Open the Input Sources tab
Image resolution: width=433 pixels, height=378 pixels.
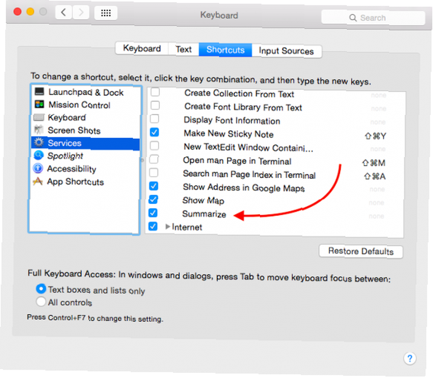[286, 51]
